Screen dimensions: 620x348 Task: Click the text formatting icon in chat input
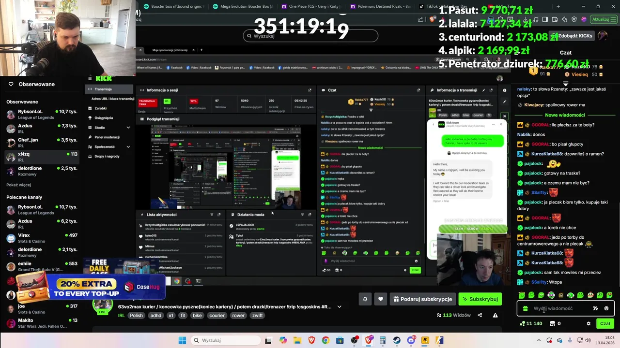pyautogui.click(x=595, y=308)
